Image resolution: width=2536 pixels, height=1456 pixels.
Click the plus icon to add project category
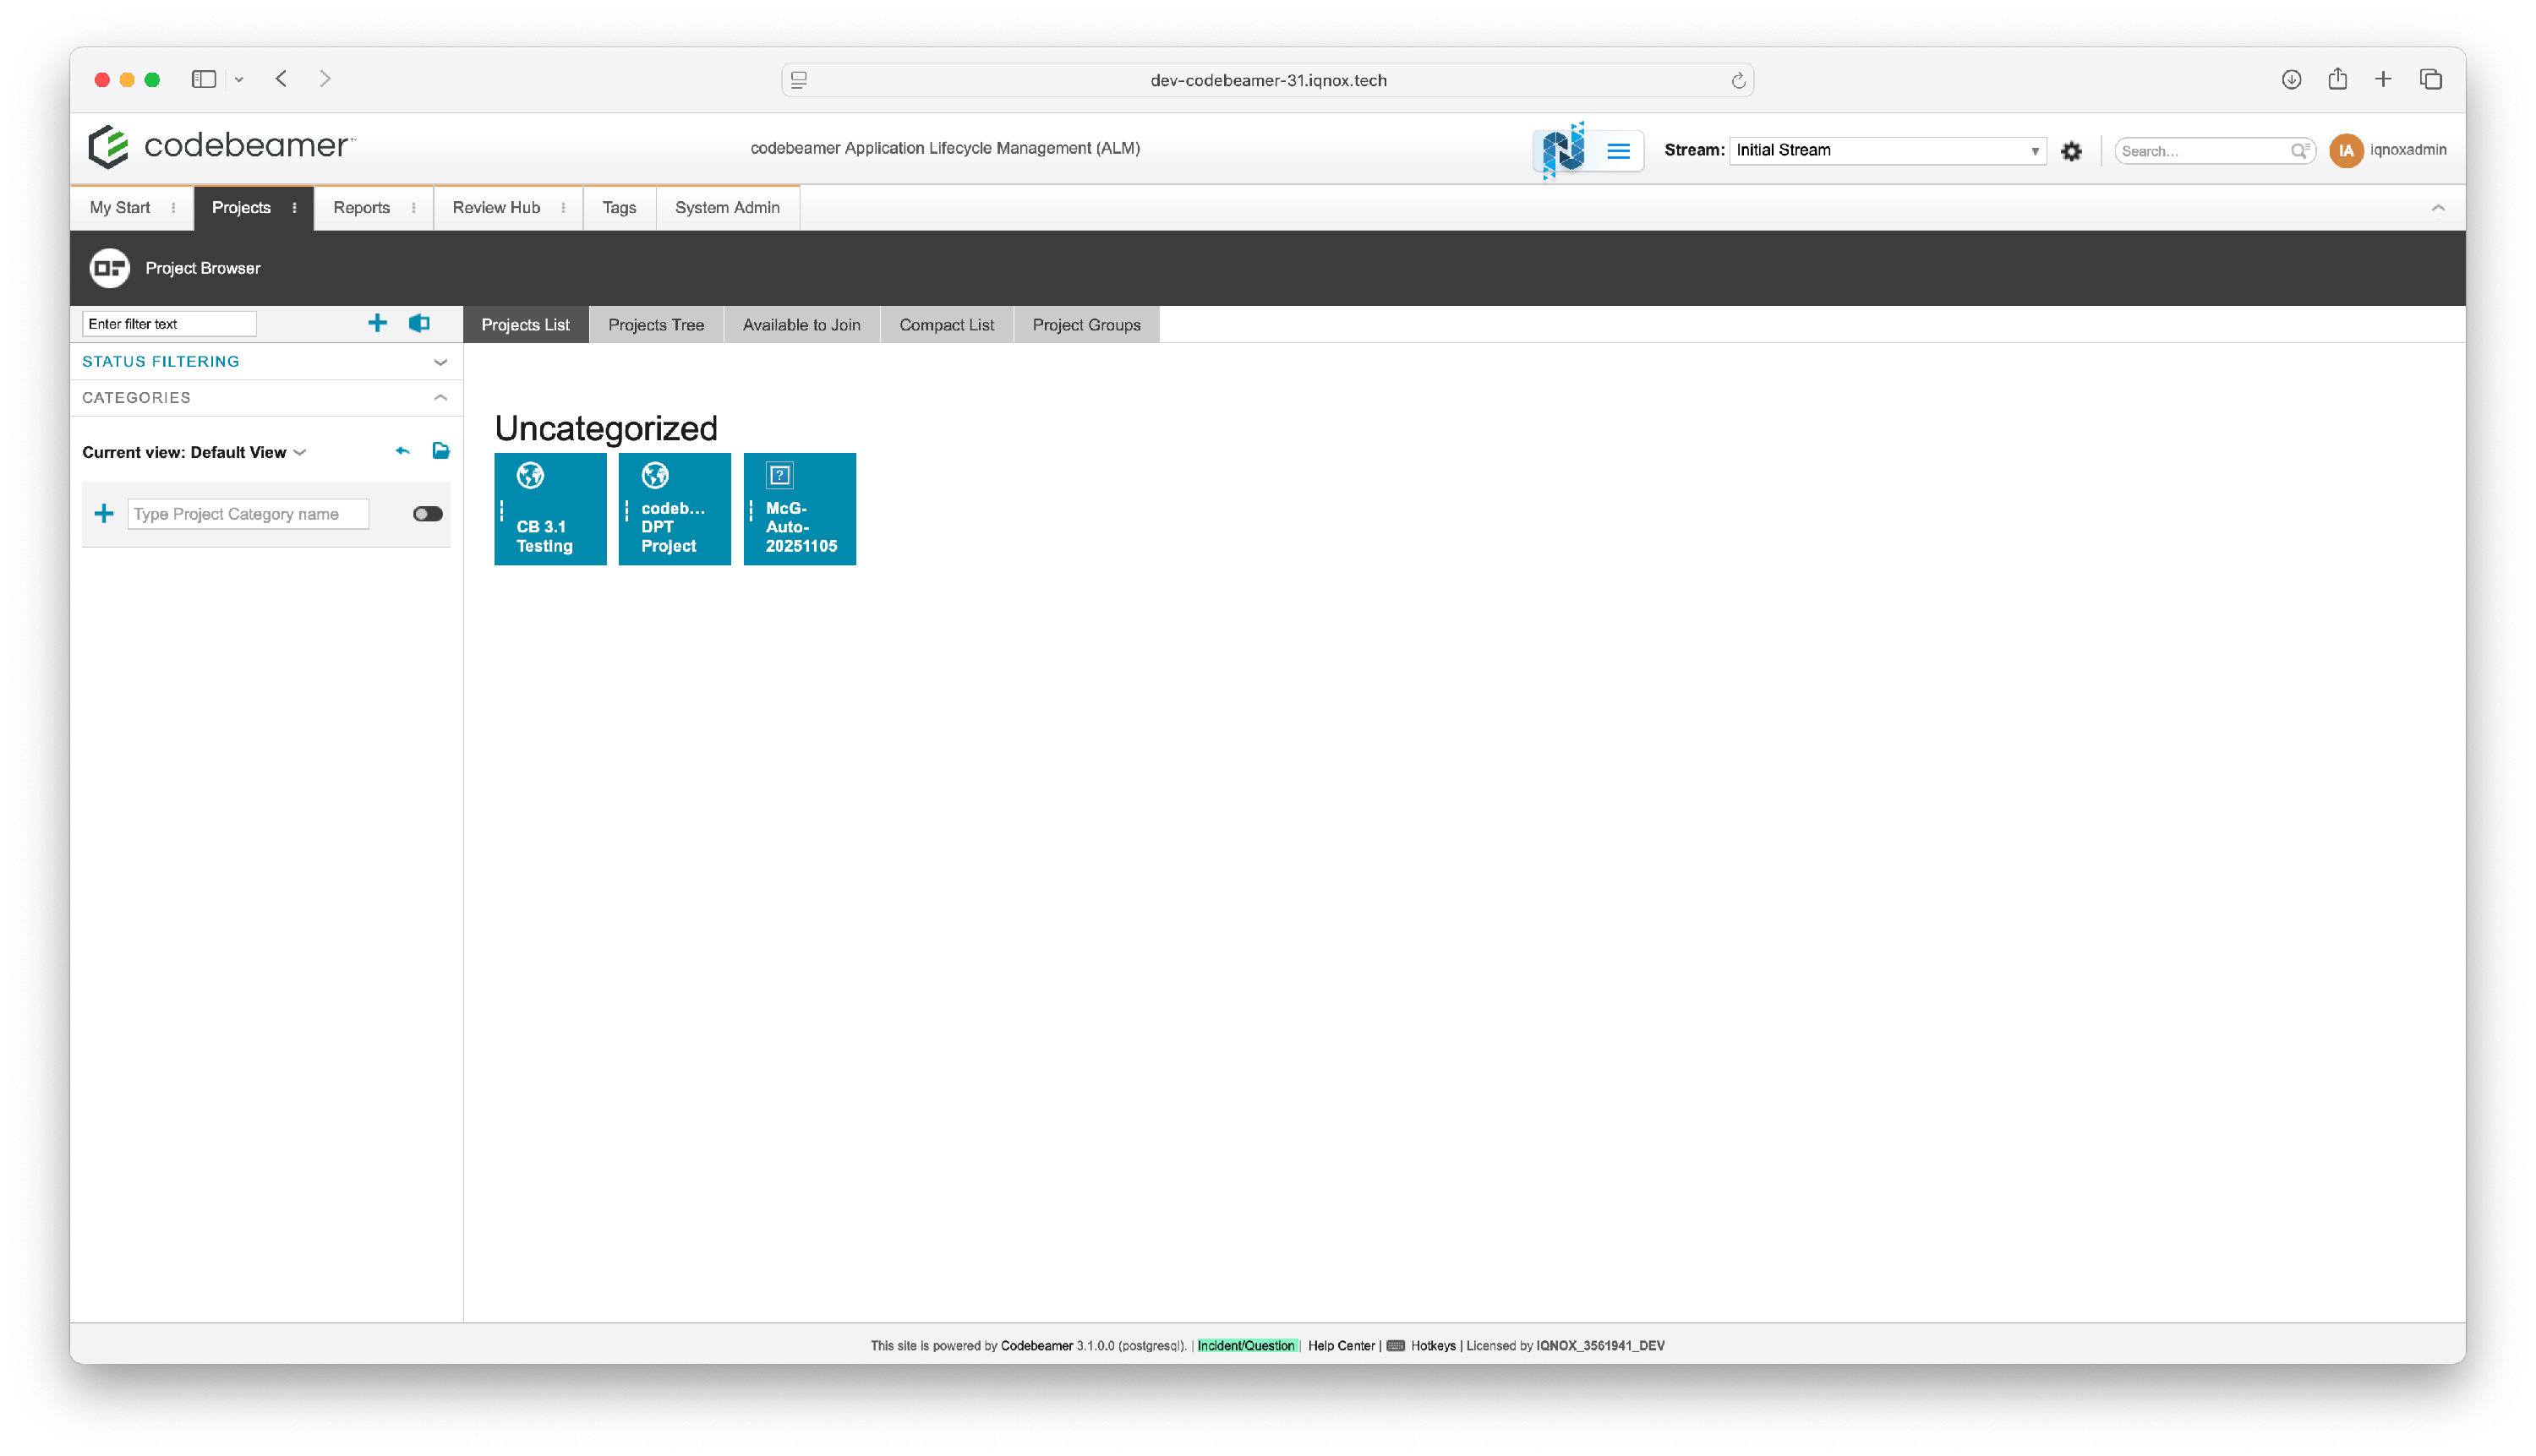tap(104, 514)
